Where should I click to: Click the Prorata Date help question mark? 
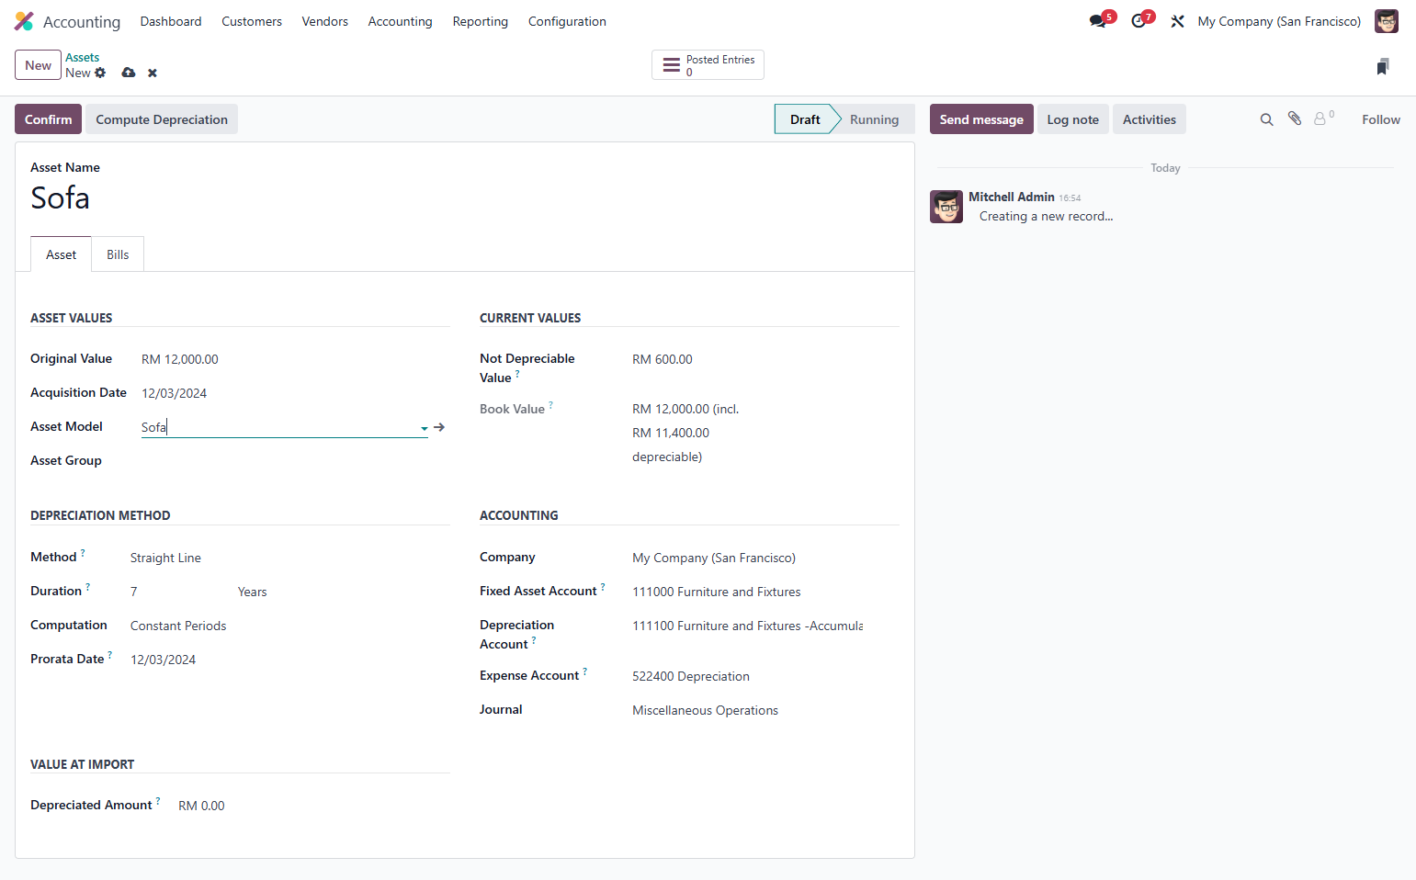tap(109, 655)
